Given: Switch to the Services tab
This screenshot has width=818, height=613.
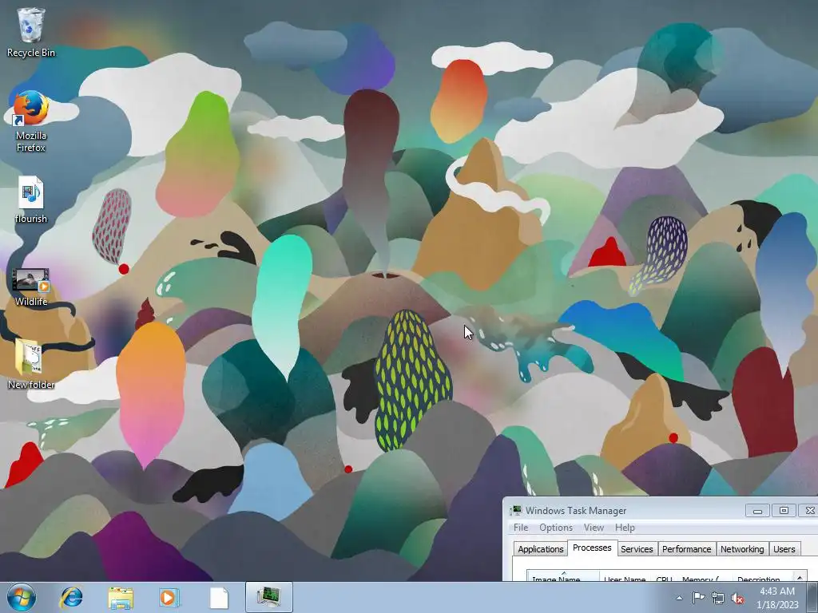Looking at the screenshot, I should pyautogui.click(x=637, y=549).
